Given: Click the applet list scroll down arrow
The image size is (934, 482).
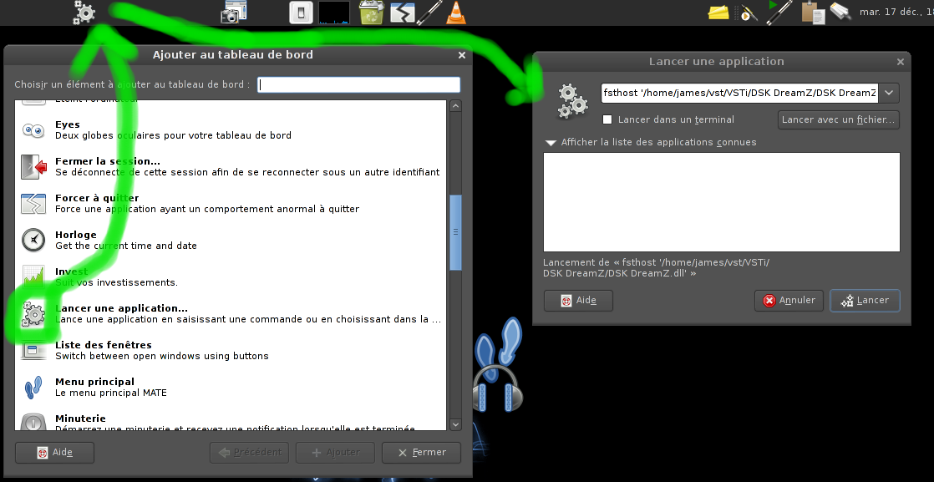Looking at the screenshot, I should [455, 425].
